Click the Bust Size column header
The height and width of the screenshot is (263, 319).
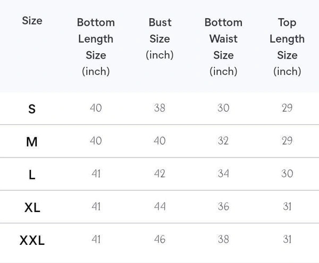[159, 38]
